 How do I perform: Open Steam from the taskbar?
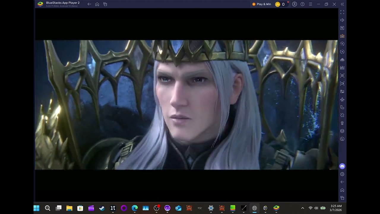point(102,208)
